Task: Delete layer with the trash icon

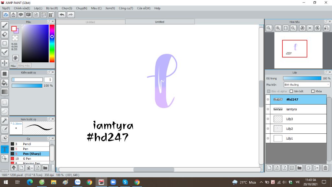Action: point(326,168)
